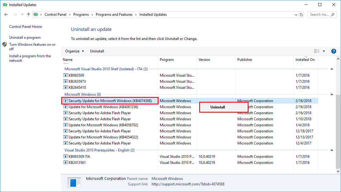
Task: Click the icon beside KB983509 ITA
Action: 66,157
